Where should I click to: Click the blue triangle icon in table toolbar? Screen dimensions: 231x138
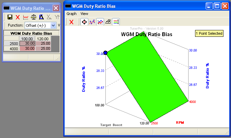(41, 17)
